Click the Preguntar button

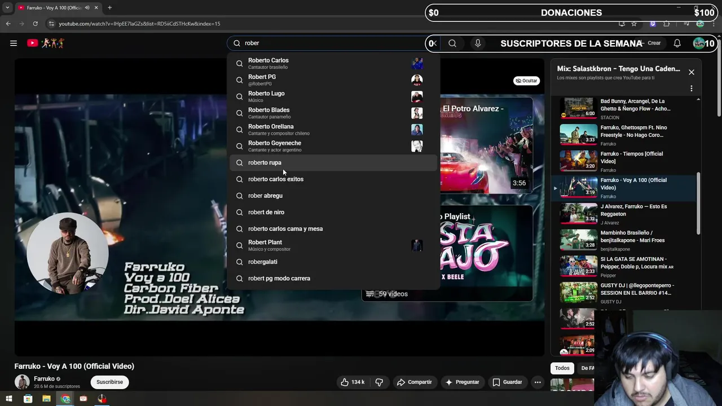pos(462,382)
